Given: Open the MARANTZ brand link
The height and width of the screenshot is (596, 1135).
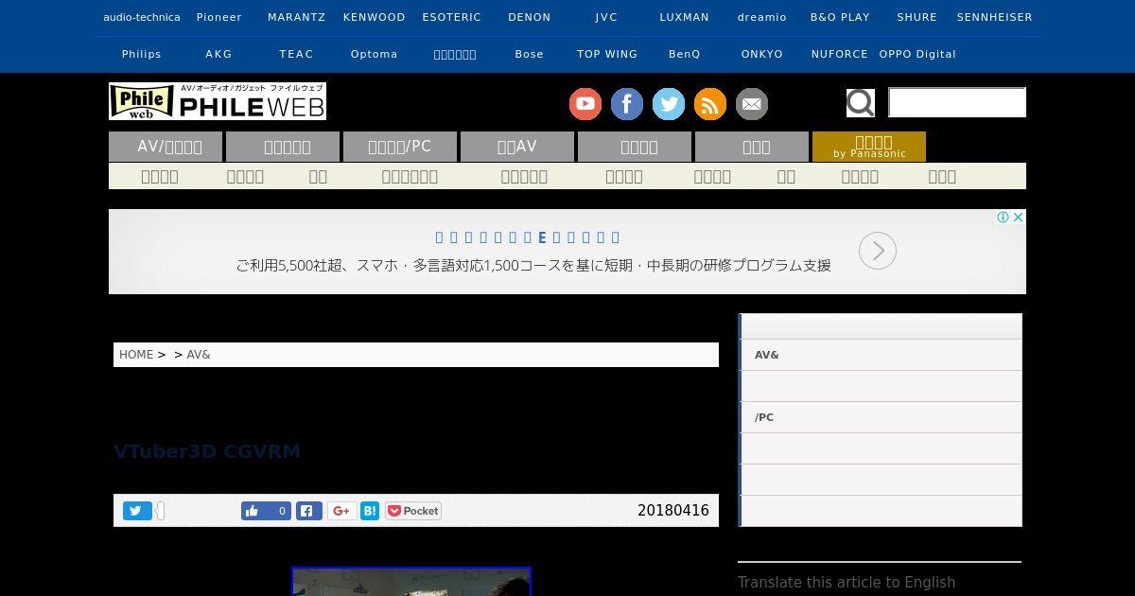Looking at the screenshot, I should [297, 17].
